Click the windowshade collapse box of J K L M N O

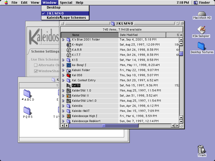coord(182,23)
